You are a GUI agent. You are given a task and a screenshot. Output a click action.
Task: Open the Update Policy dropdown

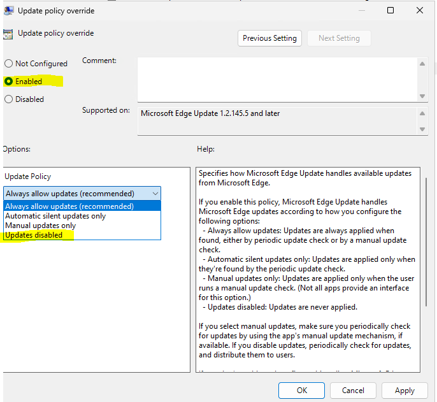coord(82,194)
